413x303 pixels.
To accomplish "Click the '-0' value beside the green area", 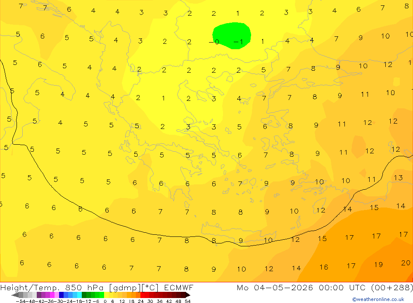I will [214, 42].
